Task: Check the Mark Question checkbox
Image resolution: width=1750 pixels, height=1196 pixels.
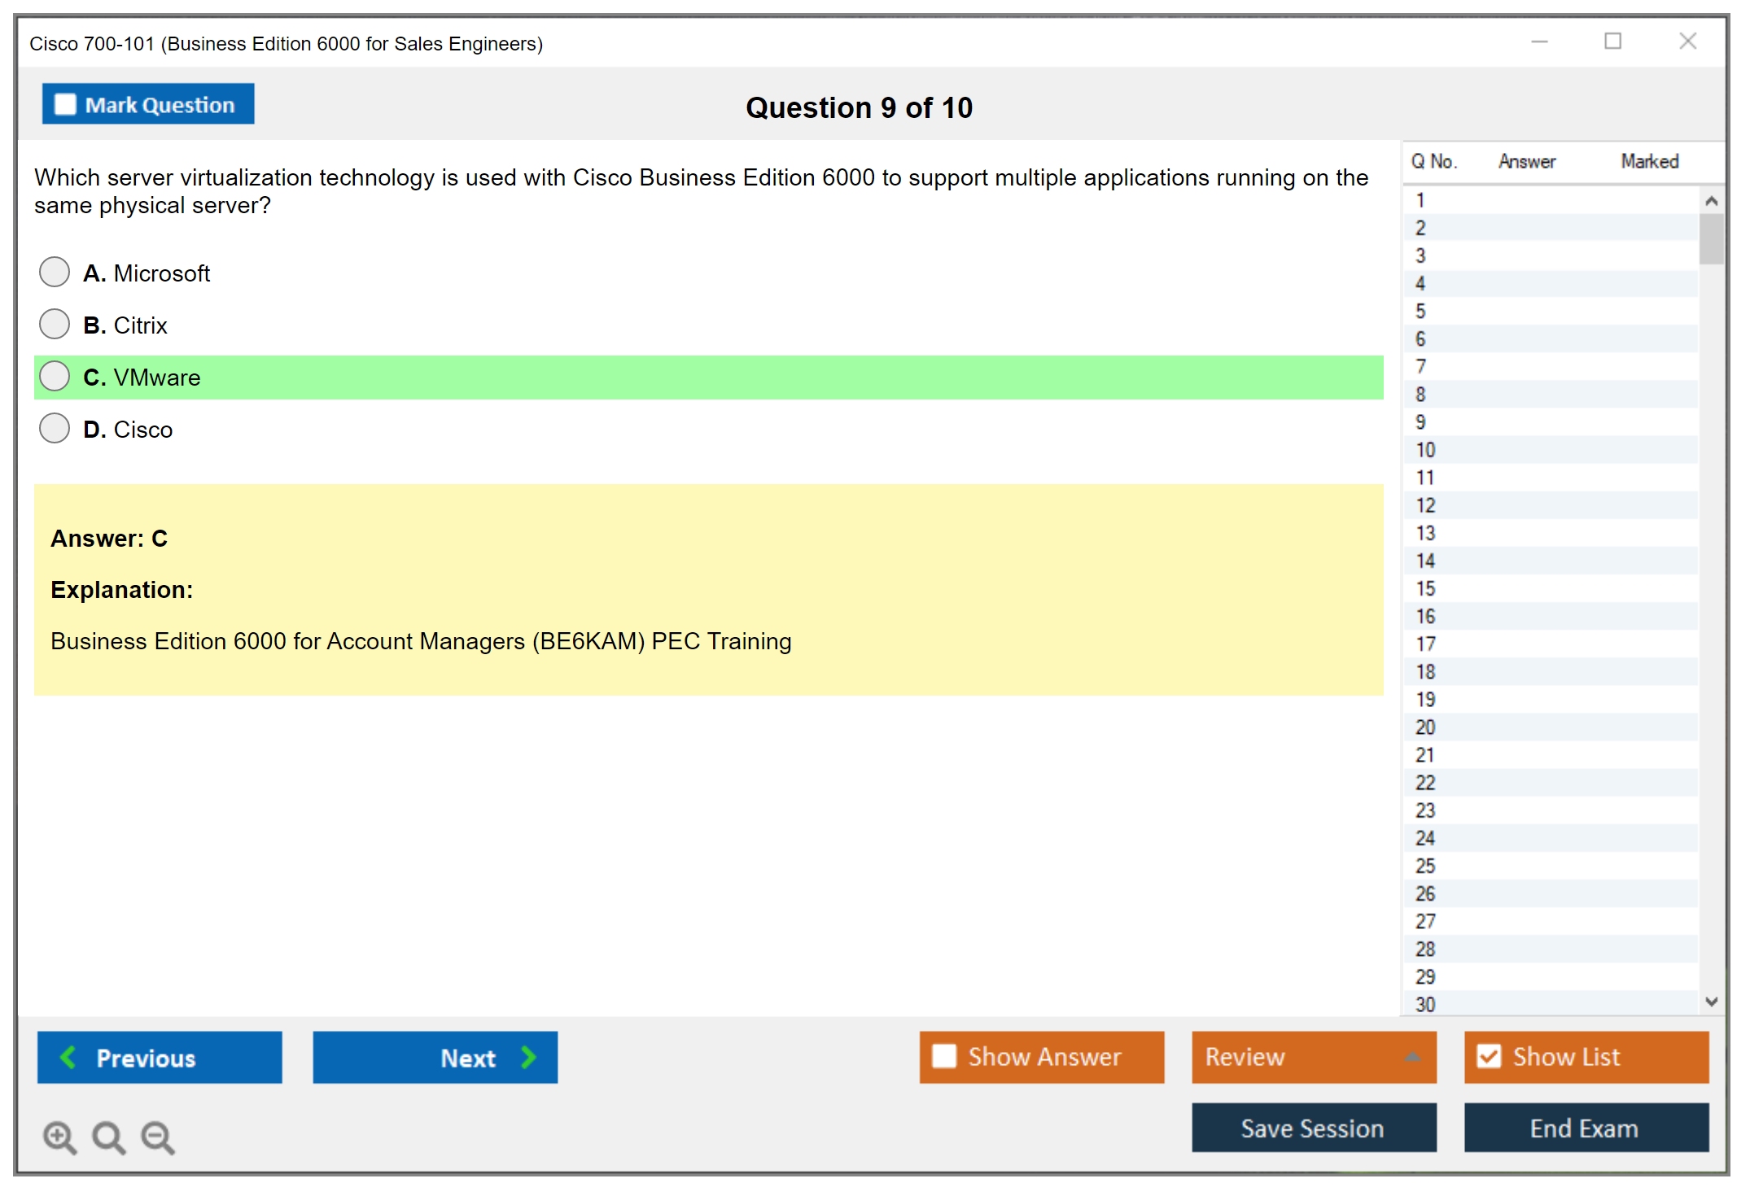Action: 65,104
